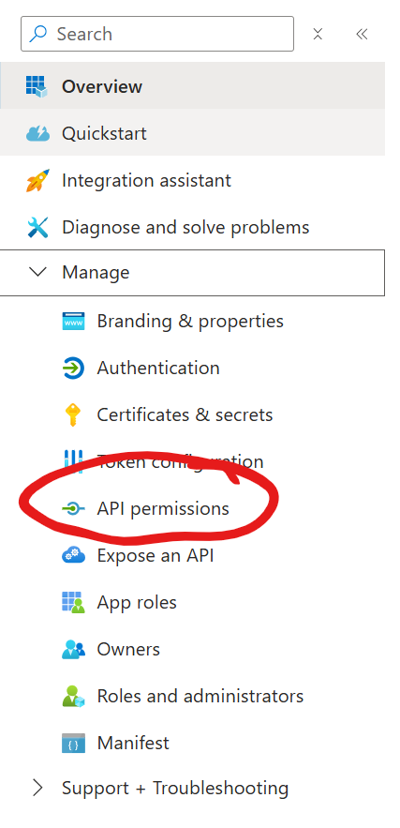Click the App roles icon
This screenshot has height=828, width=400.
[73, 603]
